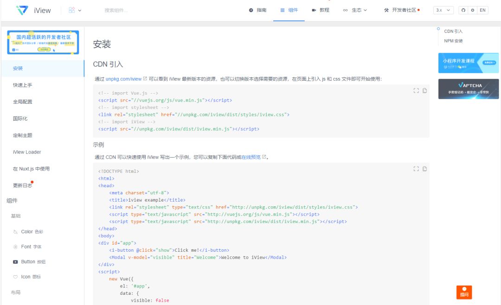Open the GitHub repository icon
The height and width of the screenshot is (305, 501).
click(463, 10)
